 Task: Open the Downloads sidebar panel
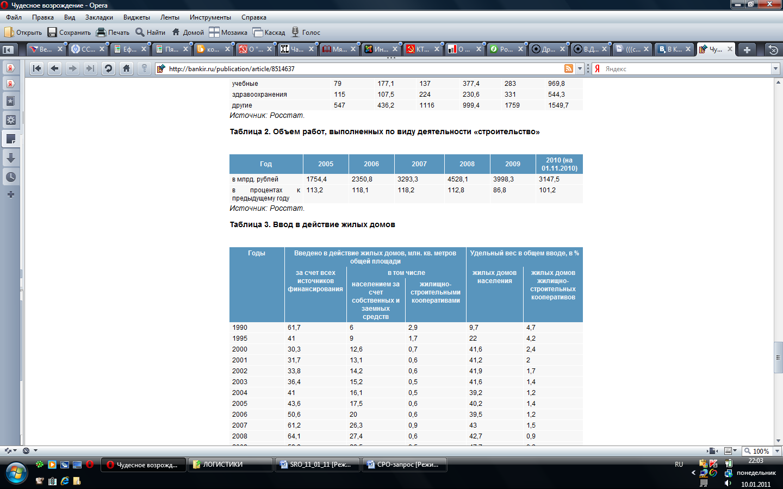pos(10,158)
